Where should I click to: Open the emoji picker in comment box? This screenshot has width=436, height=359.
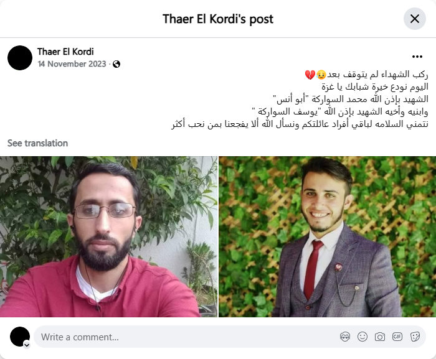(x=363, y=337)
